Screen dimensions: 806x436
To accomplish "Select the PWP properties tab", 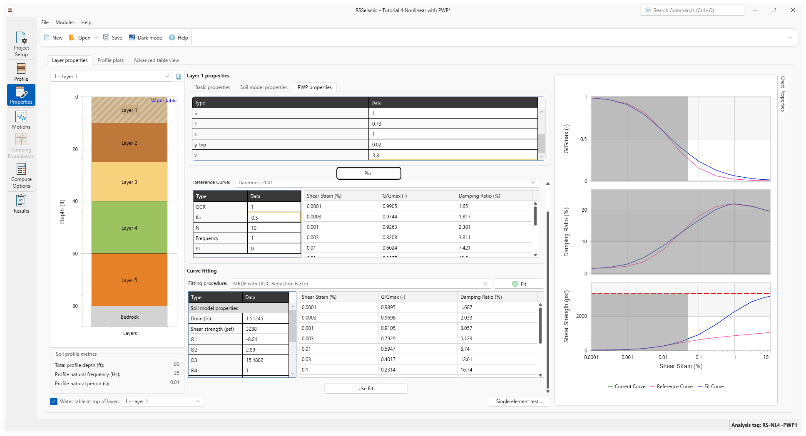I will (x=315, y=87).
